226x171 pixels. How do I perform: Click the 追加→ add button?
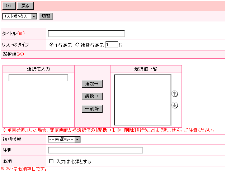(x=92, y=84)
